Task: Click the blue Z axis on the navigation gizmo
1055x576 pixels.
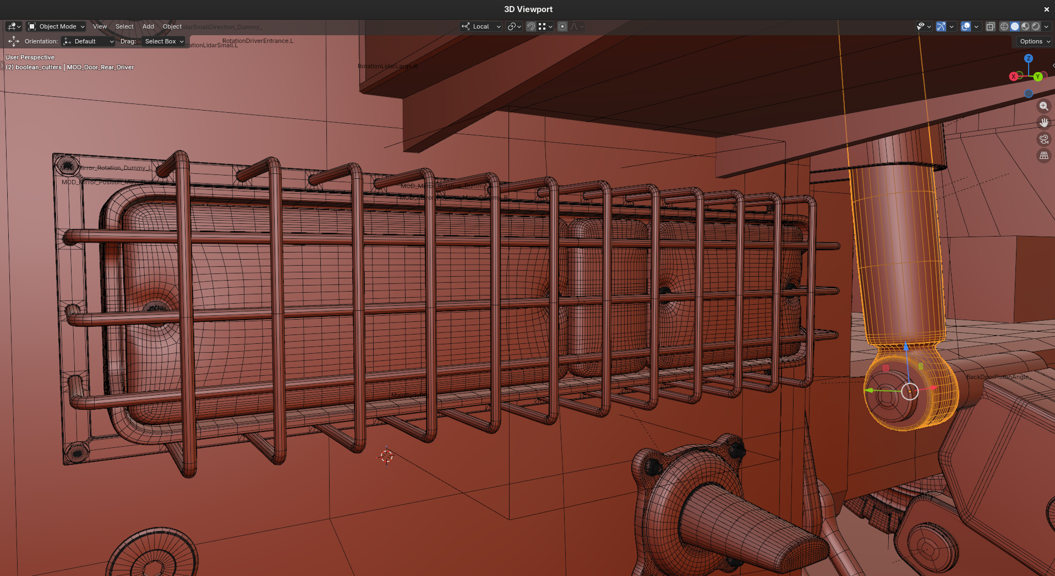Action: (x=1028, y=58)
